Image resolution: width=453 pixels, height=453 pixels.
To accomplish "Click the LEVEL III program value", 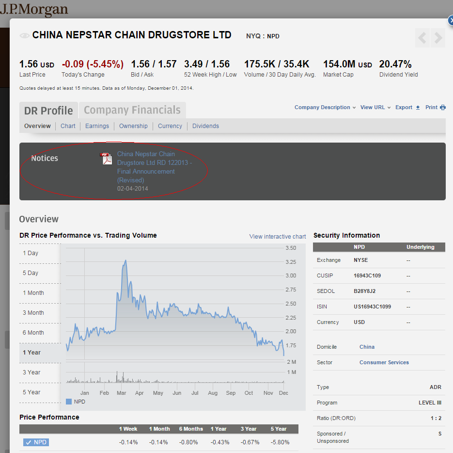I will [x=430, y=403].
